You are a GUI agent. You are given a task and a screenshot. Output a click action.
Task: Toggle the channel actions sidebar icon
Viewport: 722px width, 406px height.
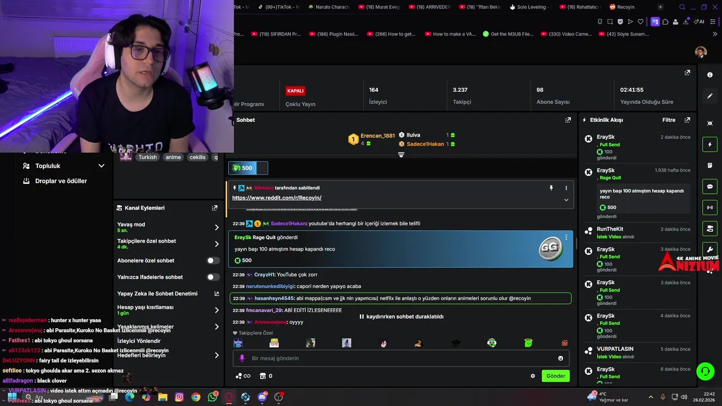tap(710, 228)
